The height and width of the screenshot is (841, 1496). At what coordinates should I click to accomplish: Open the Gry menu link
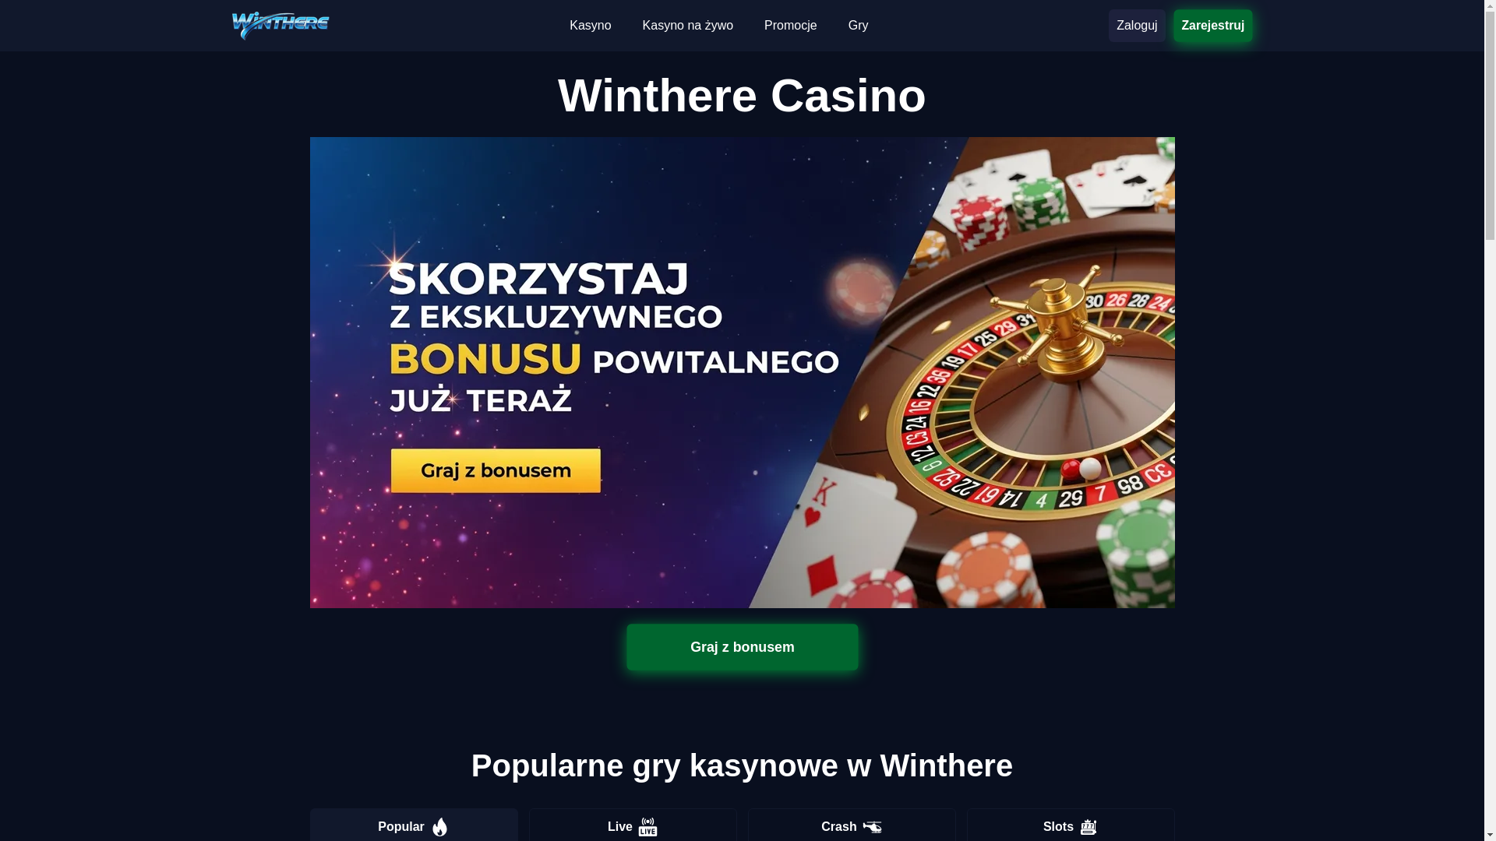pos(858,26)
